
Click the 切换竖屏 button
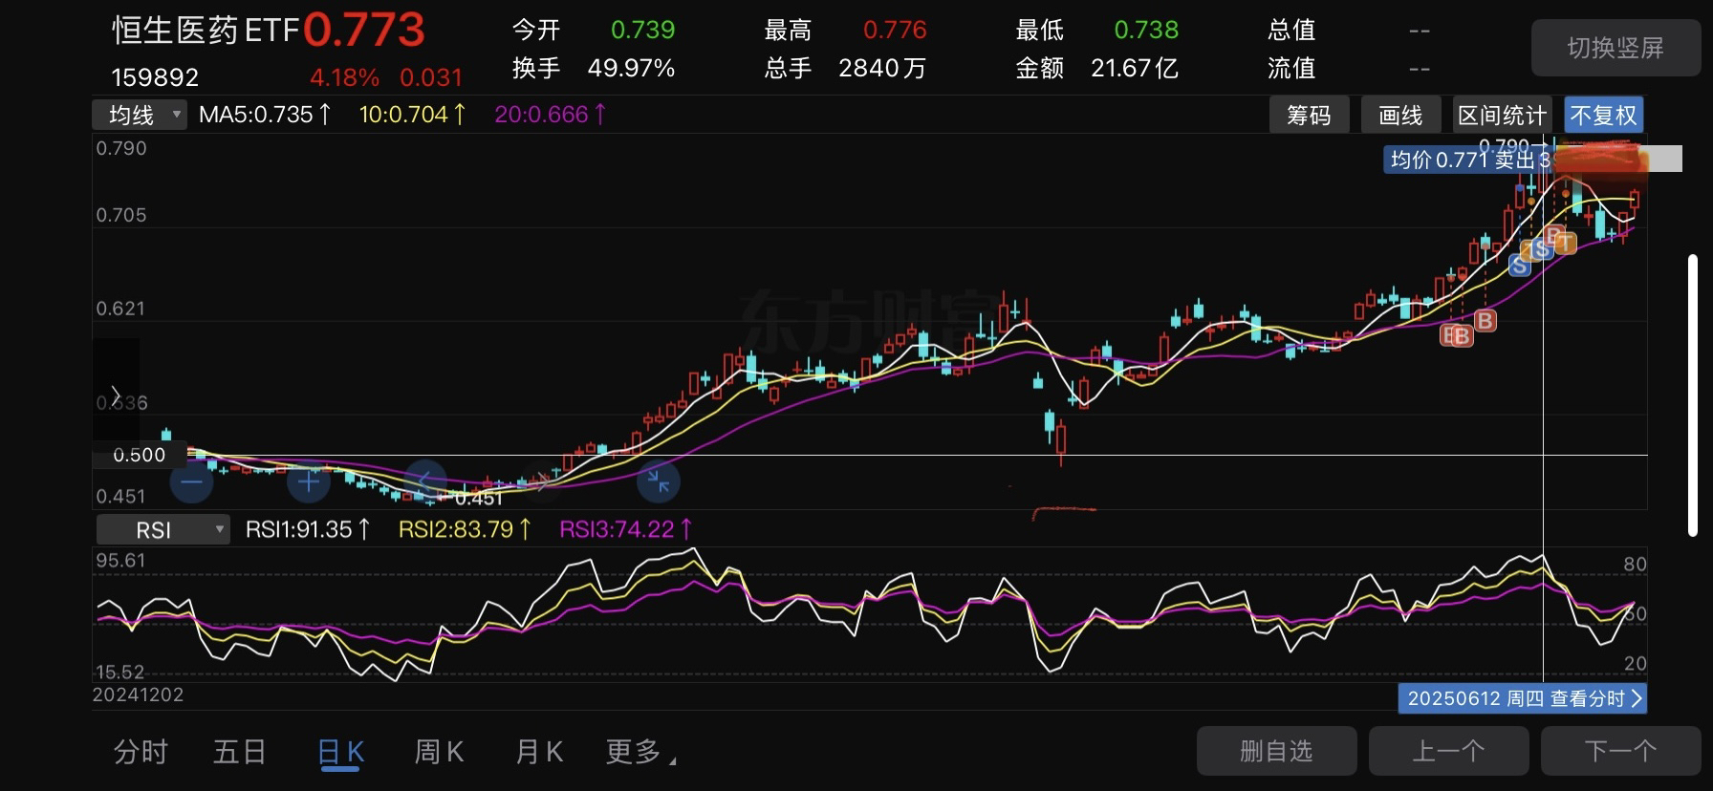[x=1615, y=48]
